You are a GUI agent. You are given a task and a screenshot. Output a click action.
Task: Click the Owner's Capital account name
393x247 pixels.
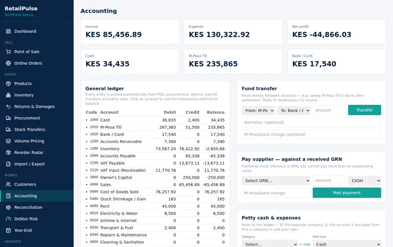point(116,177)
